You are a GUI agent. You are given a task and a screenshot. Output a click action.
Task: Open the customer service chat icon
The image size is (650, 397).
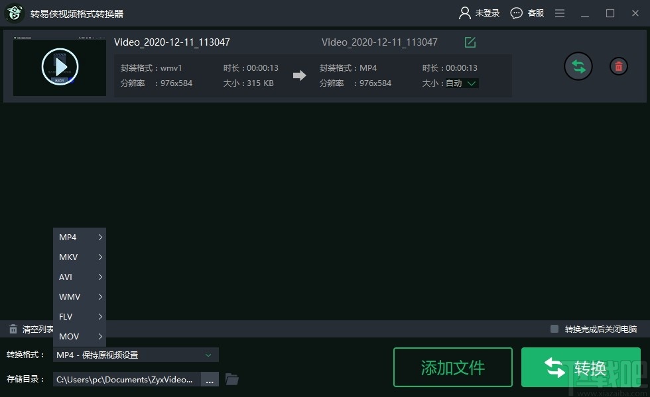point(515,13)
